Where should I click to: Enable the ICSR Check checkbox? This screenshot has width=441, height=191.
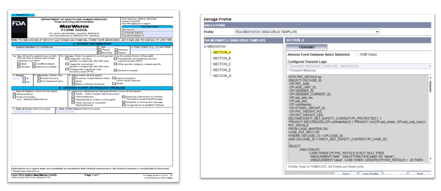pos(357,55)
